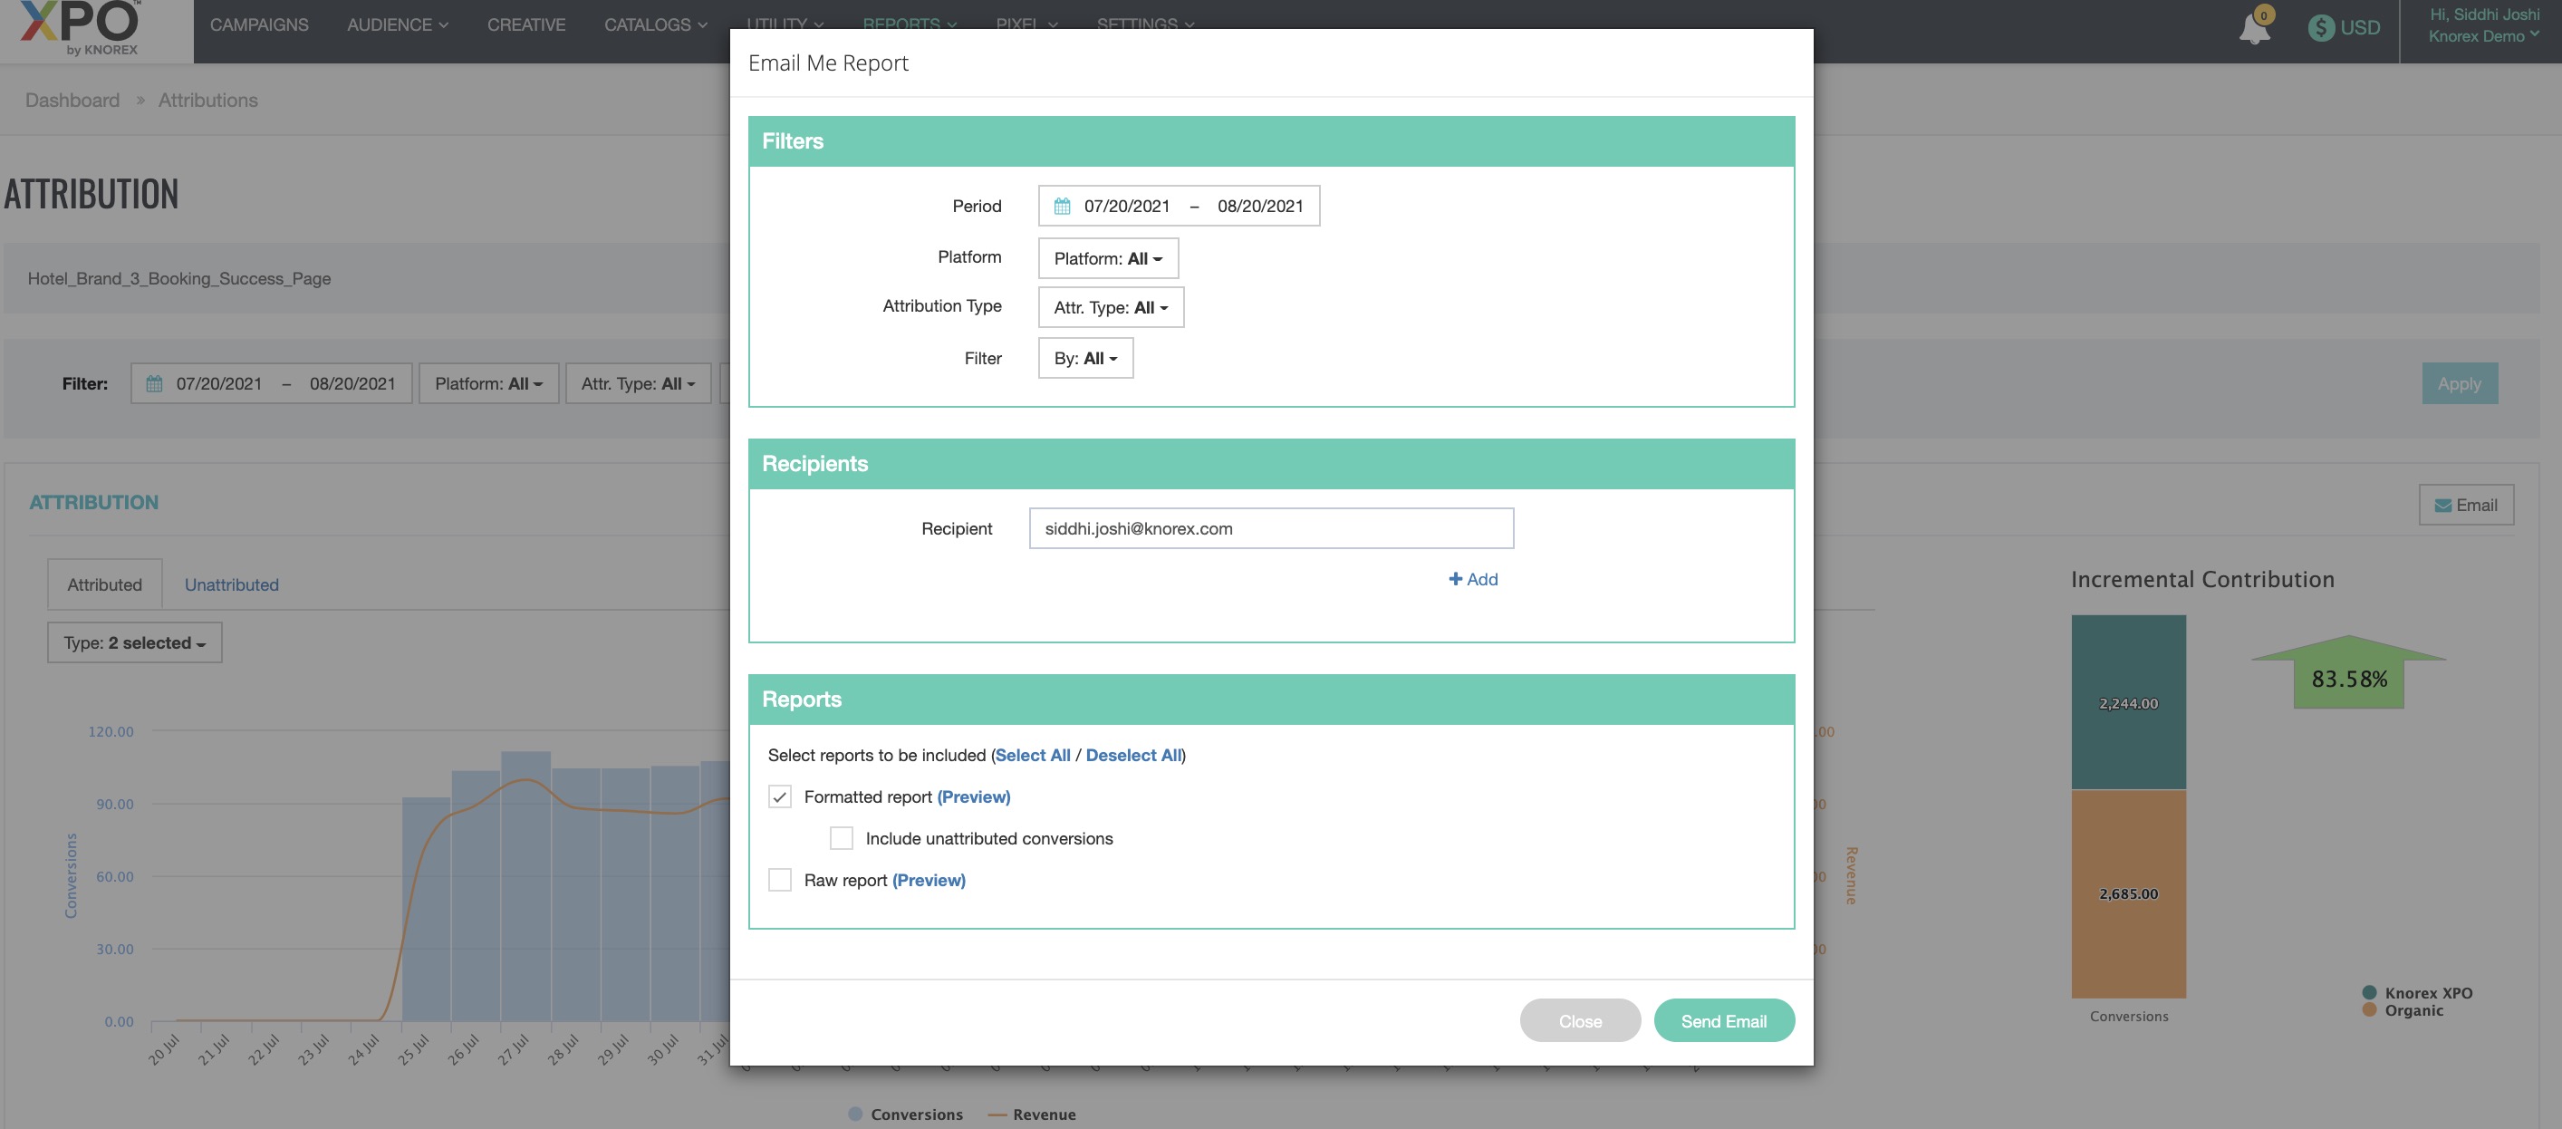The height and width of the screenshot is (1129, 2562).
Task: Click the calendar icon in page filter bar
Action: 154,384
